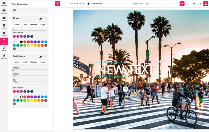209x132 pixels.
Task: Open the Uploads sidebar section
Action: (4, 11)
